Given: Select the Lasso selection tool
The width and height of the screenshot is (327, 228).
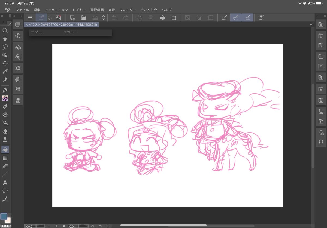Looking at the screenshot, I should tap(5, 47).
